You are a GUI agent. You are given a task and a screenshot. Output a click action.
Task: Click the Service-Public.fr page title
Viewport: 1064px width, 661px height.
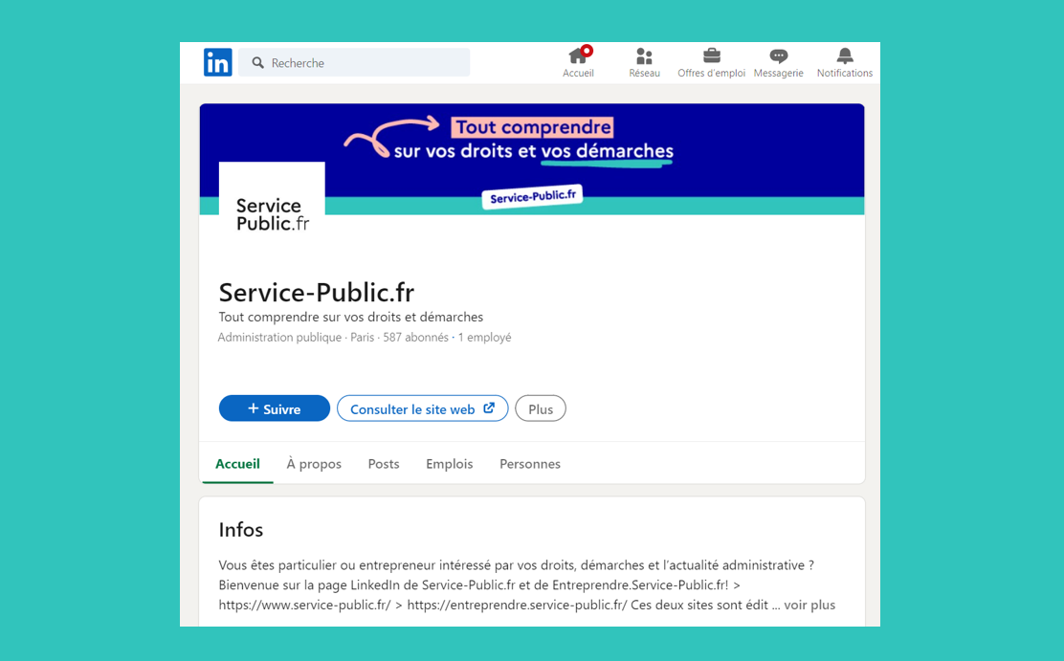tap(316, 293)
